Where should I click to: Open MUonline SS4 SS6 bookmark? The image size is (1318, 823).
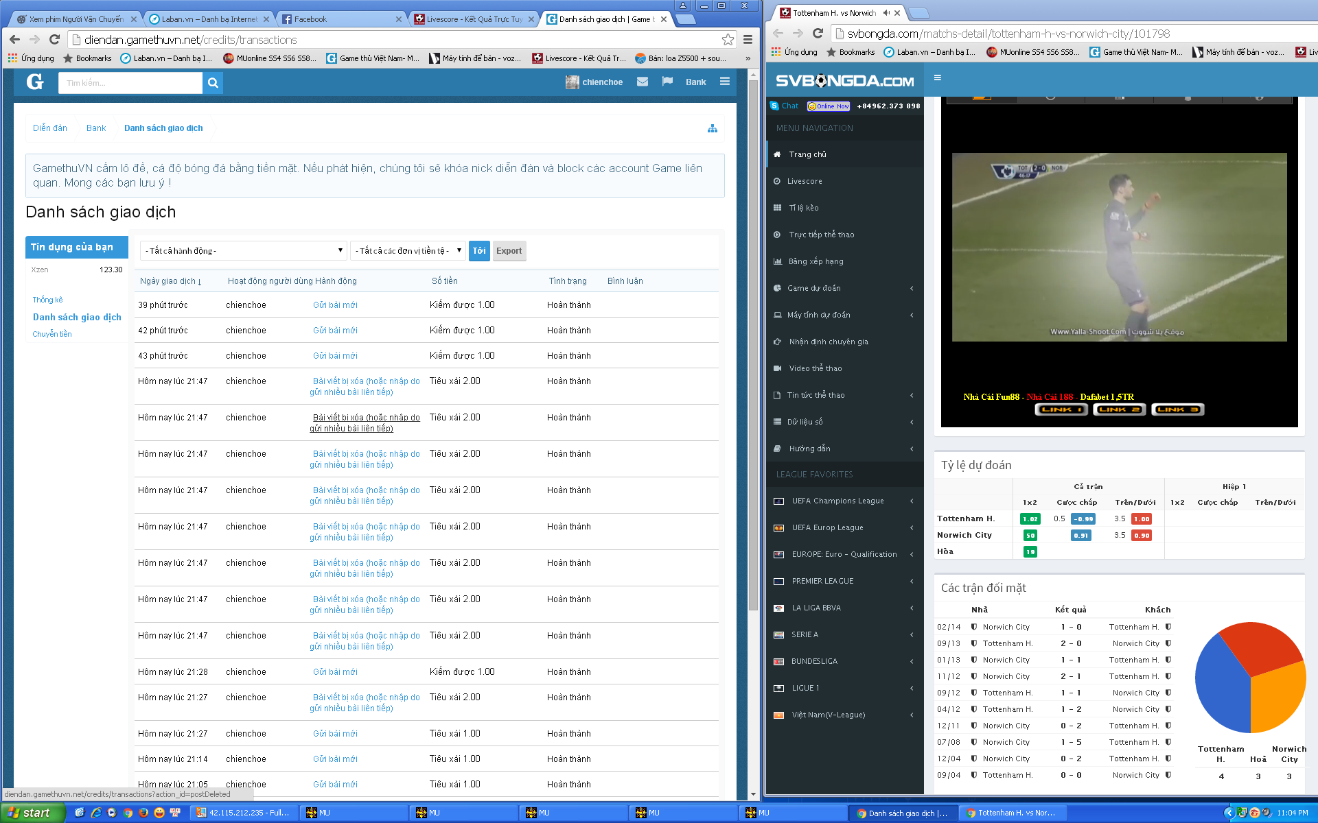[x=270, y=58]
